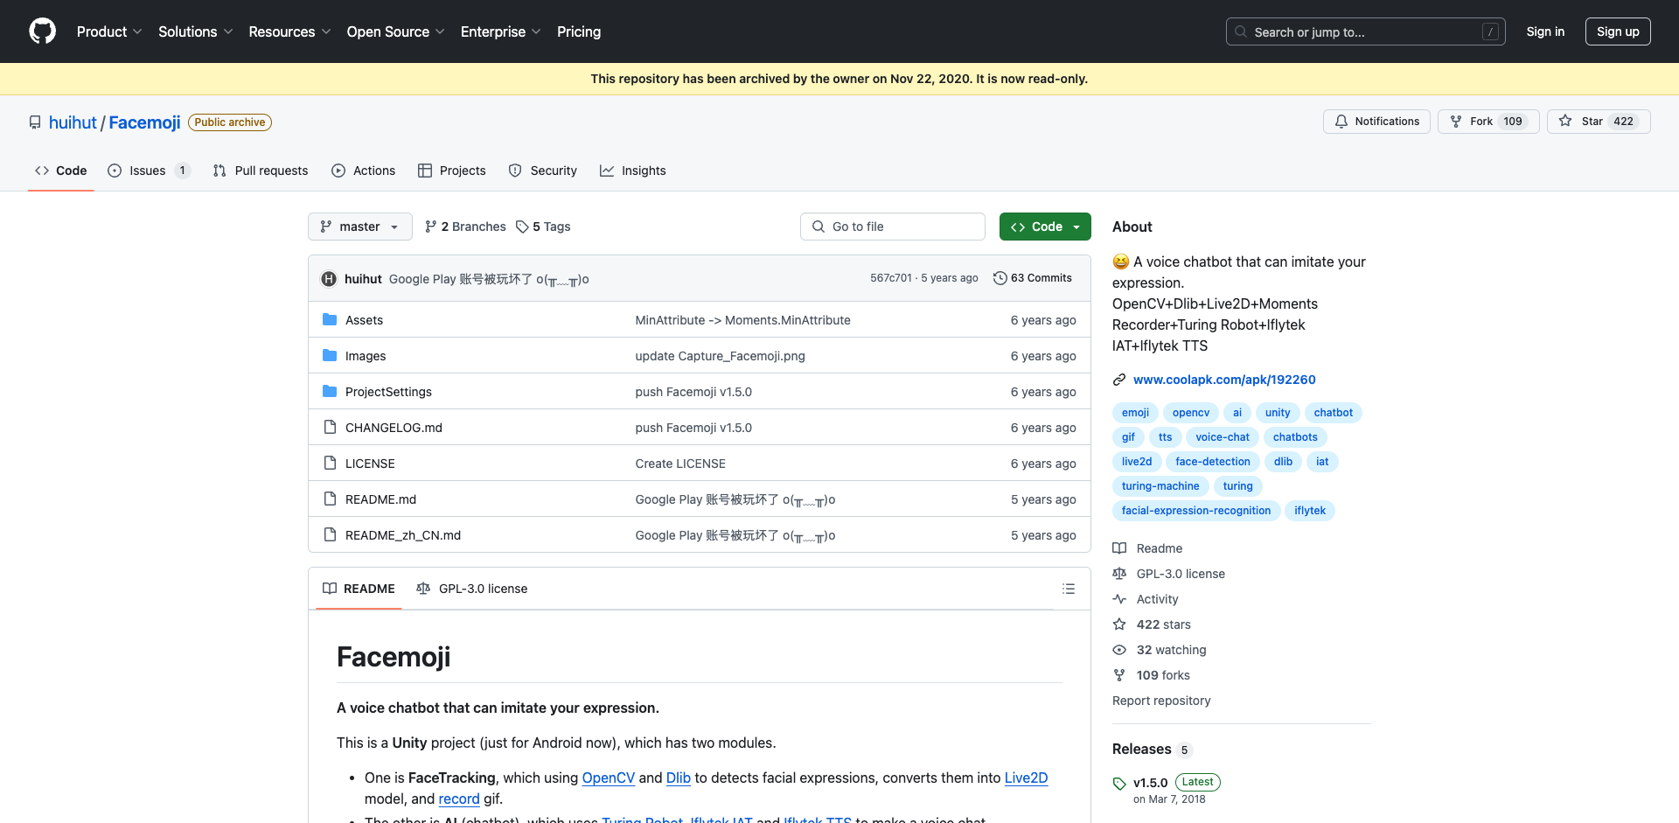The height and width of the screenshot is (823, 1679).
Task: Click the GitHub logo icon
Action: click(42, 31)
